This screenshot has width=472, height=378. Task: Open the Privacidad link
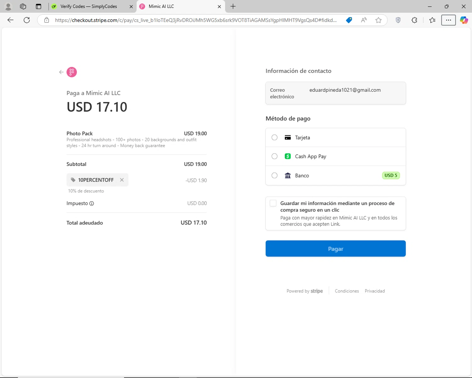coord(375,291)
